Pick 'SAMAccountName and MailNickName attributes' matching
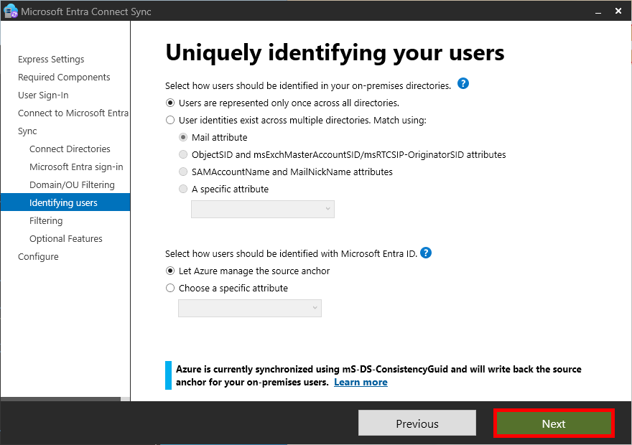The width and height of the screenshot is (632, 445). 183,172
